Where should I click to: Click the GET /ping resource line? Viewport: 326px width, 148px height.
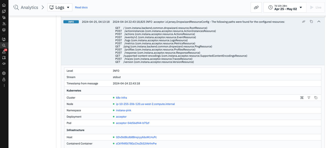[164, 46]
